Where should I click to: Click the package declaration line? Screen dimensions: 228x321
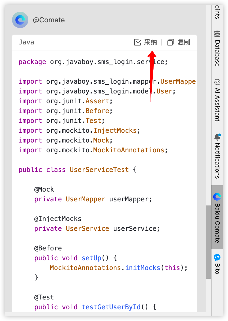[93, 62]
